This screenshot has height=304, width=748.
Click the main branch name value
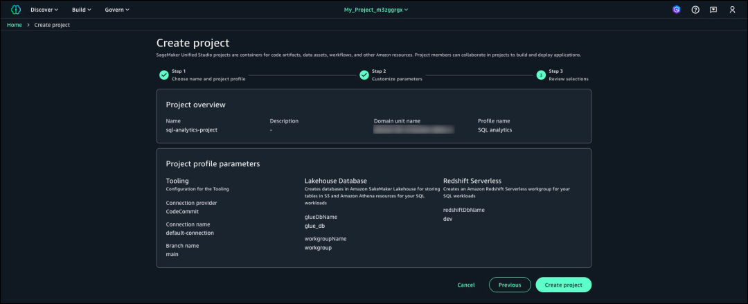pyautogui.click(x=172, y=254)
